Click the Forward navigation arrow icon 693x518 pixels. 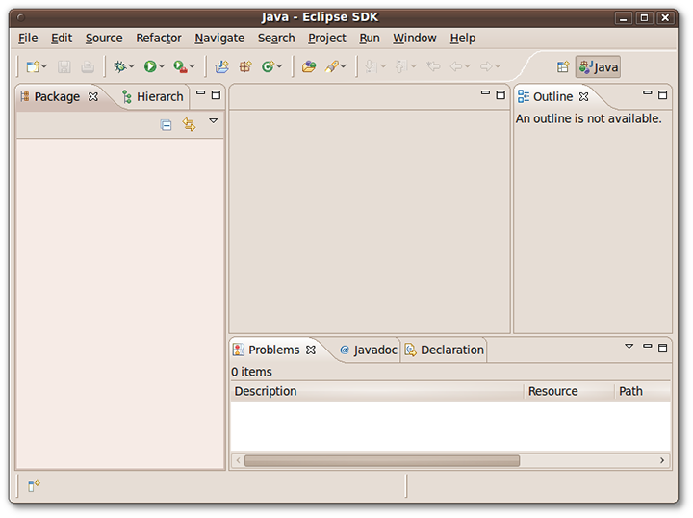(x=486, y=66)
